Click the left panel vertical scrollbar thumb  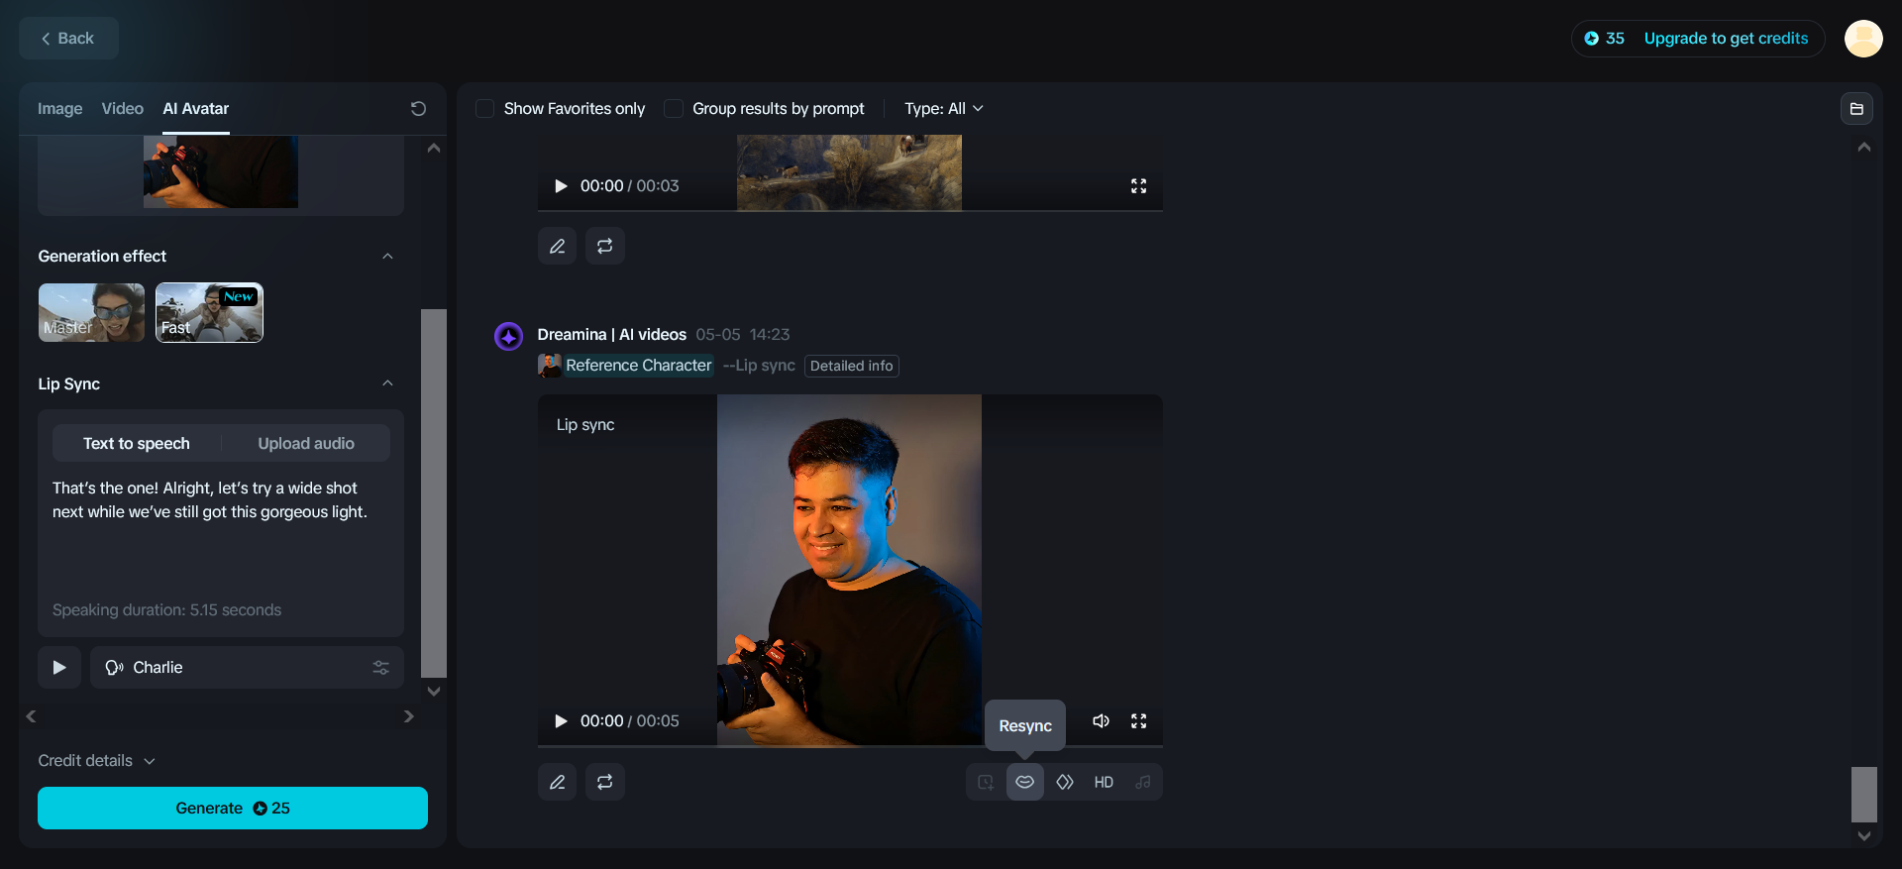tap(434, 493)
